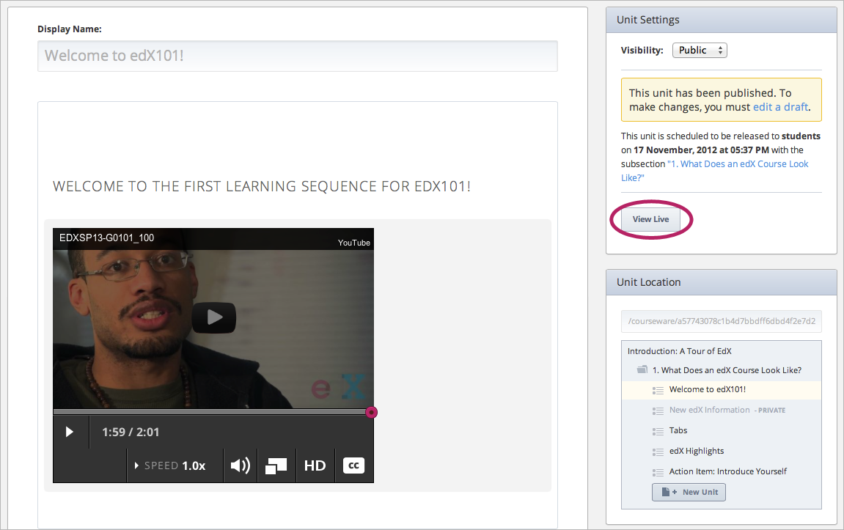Click the video progress slider handle
This screenshot has width=844, height=530.
[x=371, y=413]
